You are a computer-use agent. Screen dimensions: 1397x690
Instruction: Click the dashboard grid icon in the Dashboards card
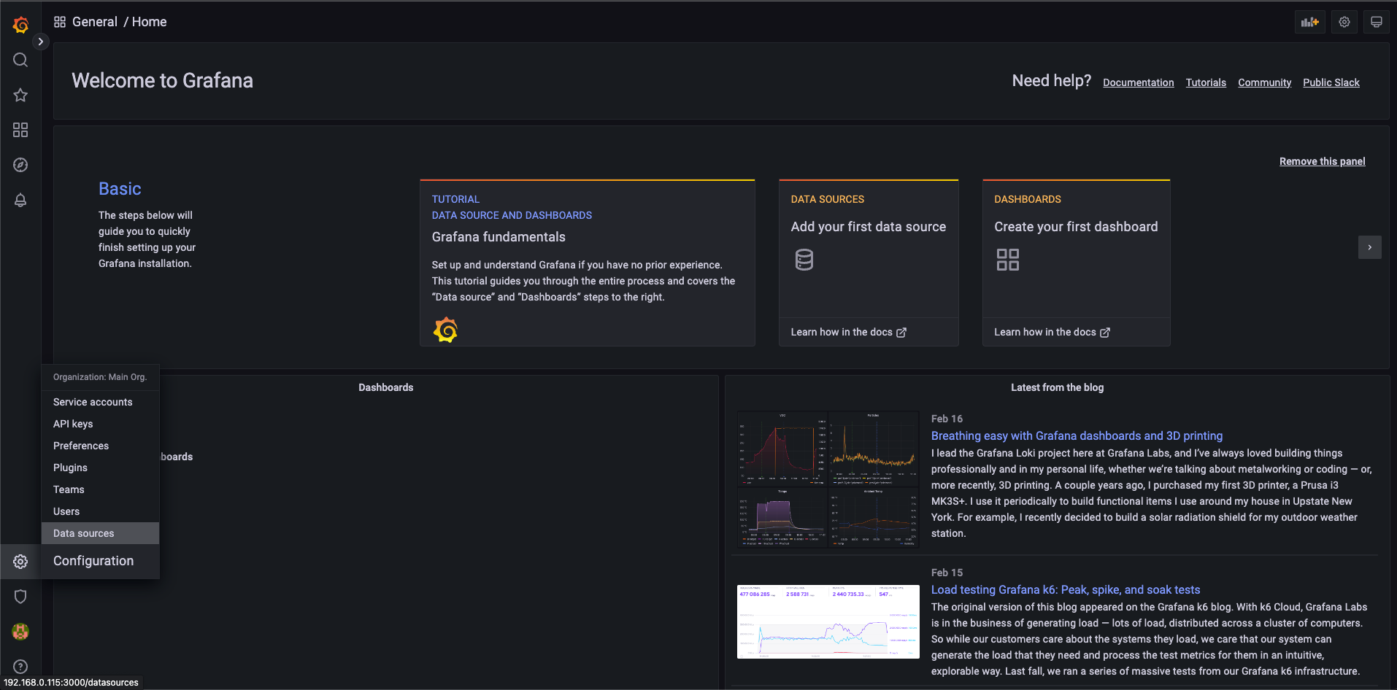(1008, 260)
